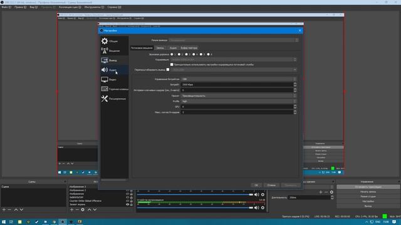This screenshot has width=401, height=225.
Task: Hide the Захват экрана source
Action: coord(127,204)
